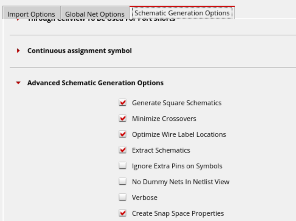Enable Ignore Extra Pins on Symbols checkbox
Viewport: 296px width, 221px height.
122,166
